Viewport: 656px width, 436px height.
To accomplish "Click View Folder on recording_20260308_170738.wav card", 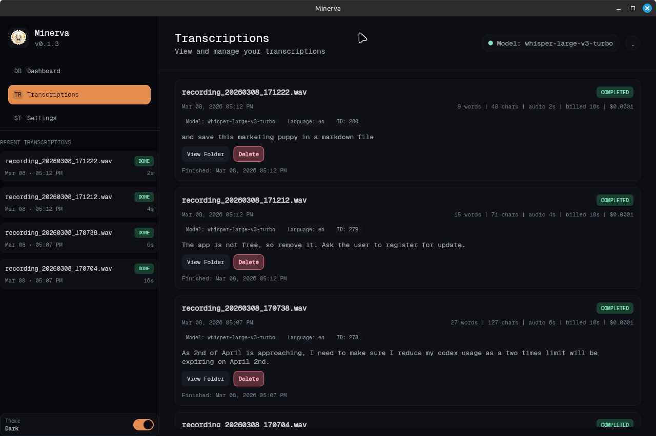I will coord(206,379).
